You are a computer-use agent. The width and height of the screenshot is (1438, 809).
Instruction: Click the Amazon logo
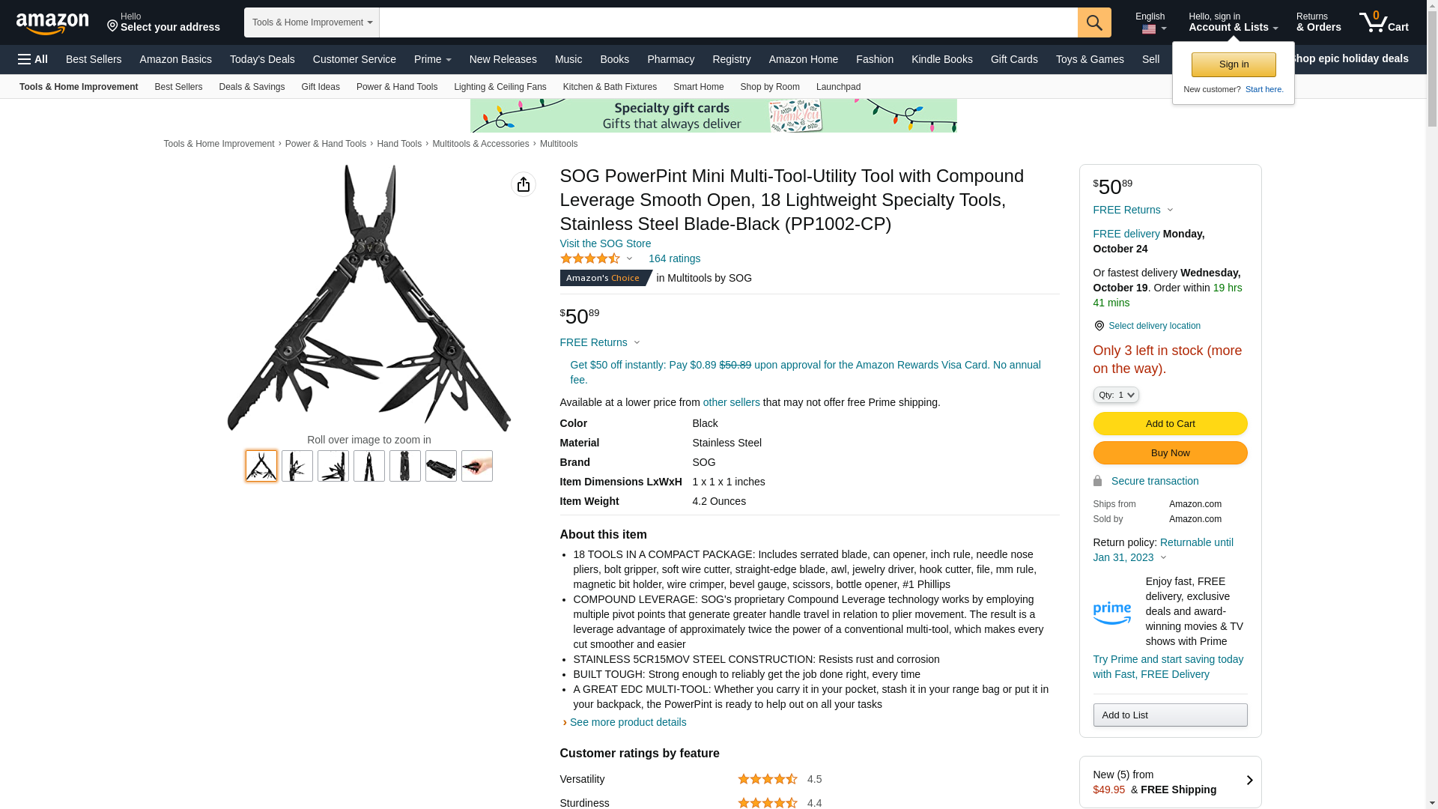tap(52, 24)
